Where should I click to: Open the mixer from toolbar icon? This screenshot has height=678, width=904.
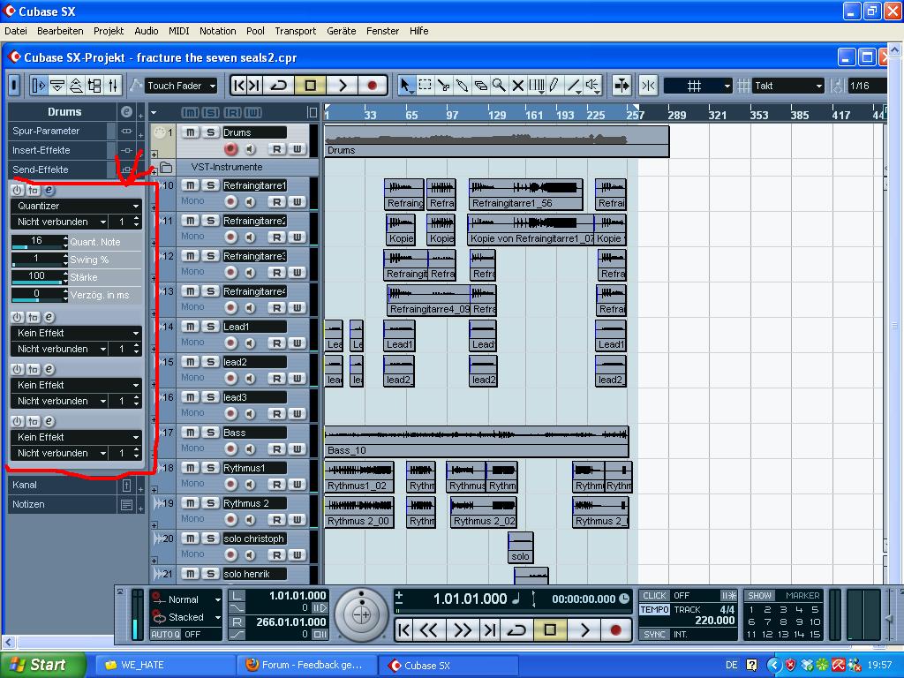[x=113, y=86]
